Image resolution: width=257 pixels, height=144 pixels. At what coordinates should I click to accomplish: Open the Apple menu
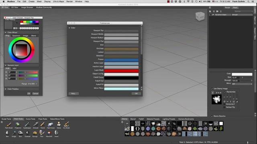[4, 2]
